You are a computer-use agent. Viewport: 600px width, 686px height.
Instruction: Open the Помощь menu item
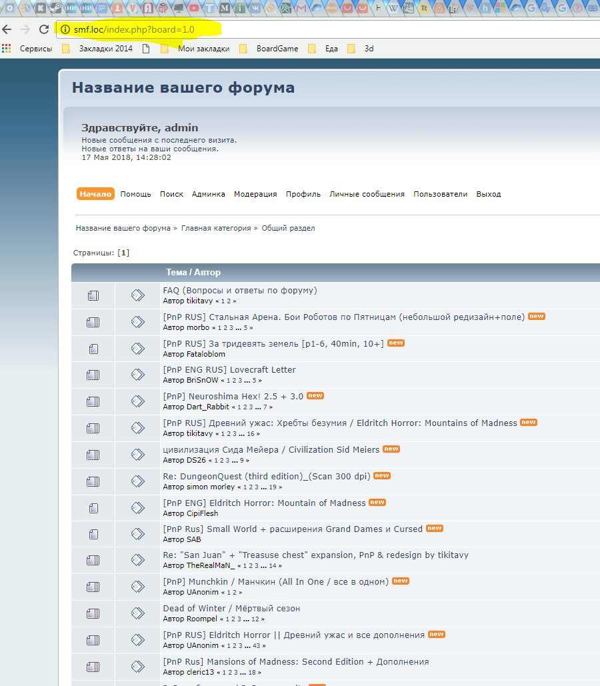(x=136, y=194)
